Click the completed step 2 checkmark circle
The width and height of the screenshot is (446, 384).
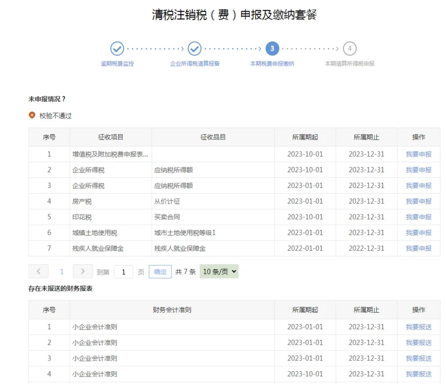(x=195, y=48)
